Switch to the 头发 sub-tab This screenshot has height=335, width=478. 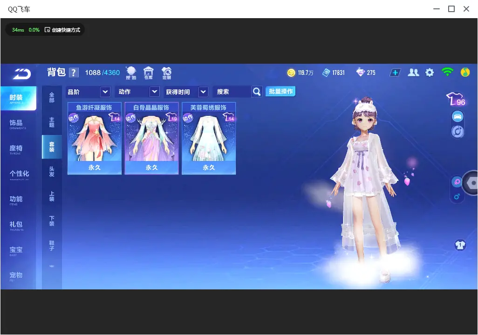52,172
